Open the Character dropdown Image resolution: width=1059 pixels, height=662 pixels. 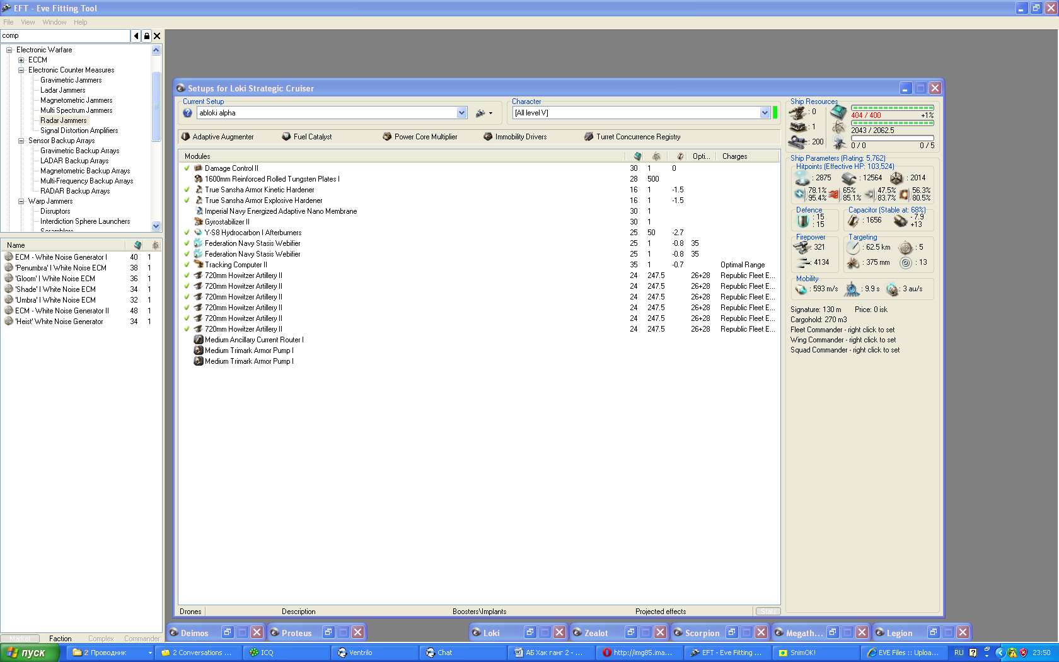coord(765,113)
